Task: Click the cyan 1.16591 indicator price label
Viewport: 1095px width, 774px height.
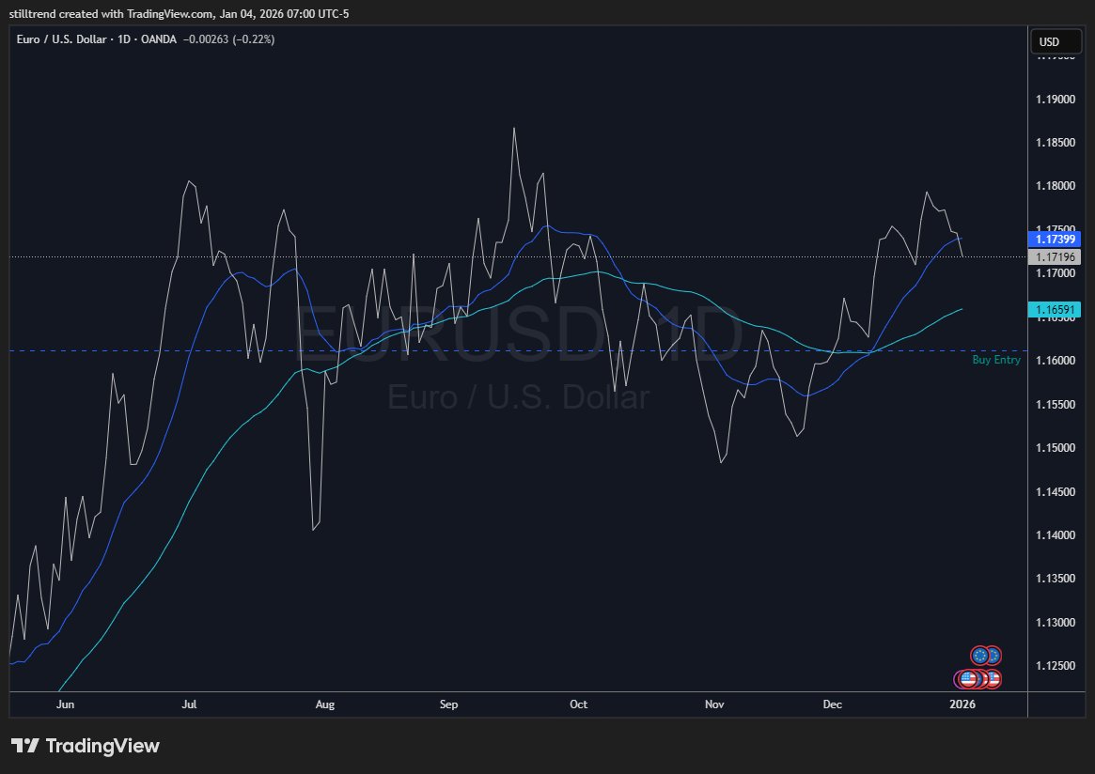Action: coord(1055,309)
